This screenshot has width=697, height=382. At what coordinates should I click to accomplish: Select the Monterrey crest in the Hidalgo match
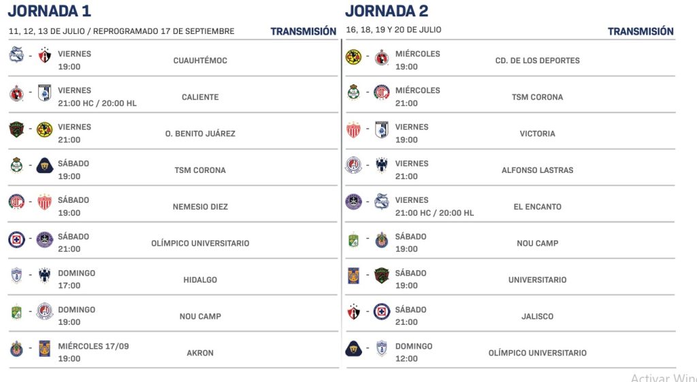44,276
